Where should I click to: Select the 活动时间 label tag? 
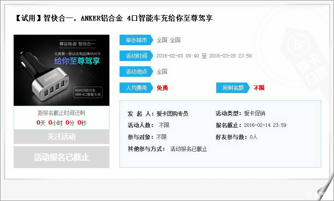click(x=136, y=56)
